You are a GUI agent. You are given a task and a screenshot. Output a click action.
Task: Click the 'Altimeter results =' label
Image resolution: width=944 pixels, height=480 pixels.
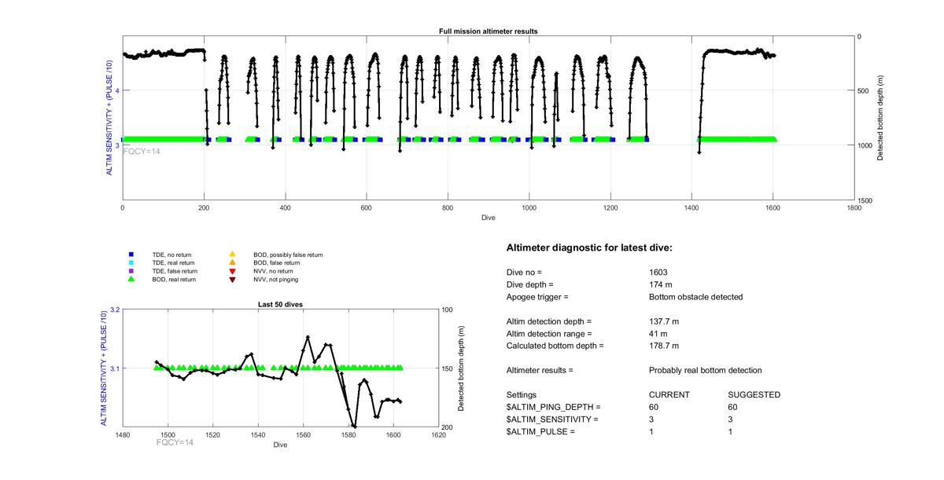tap(540, 370)
